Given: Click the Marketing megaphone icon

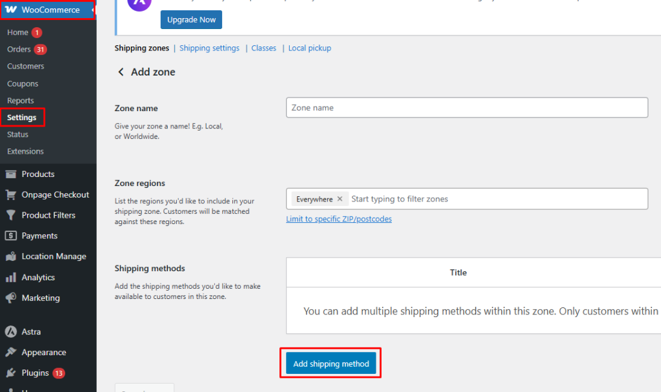Looking at the screenshot, I should click(11, 298).
